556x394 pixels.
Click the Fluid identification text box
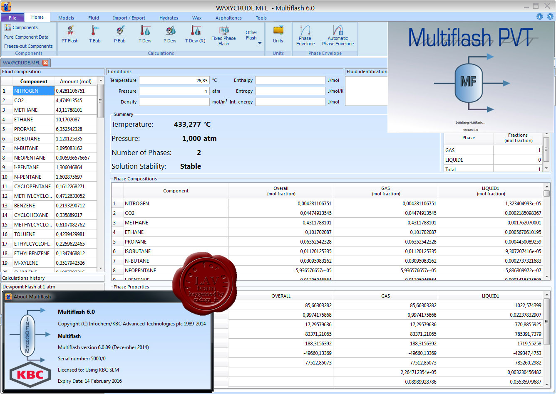366,91
